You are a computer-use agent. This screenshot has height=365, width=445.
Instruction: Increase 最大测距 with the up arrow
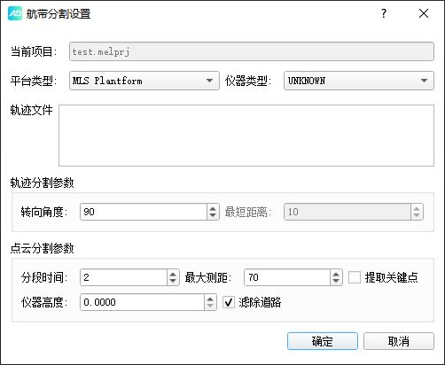point(336,274)
